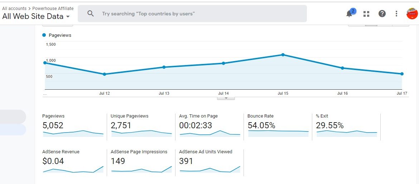Click the help question mark icon
The width and height of the screenshot is (419, 184).
(382, 14)
